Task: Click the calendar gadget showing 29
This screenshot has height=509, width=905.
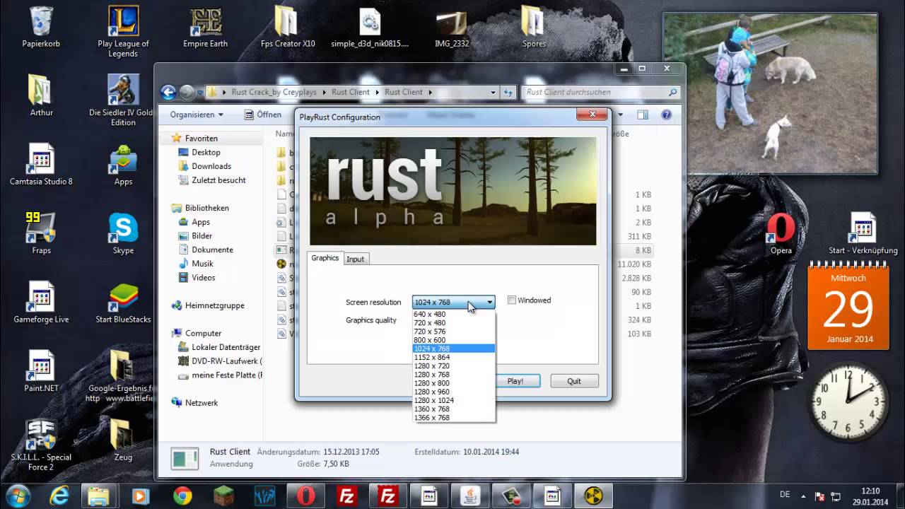Action: click(848, 307)
